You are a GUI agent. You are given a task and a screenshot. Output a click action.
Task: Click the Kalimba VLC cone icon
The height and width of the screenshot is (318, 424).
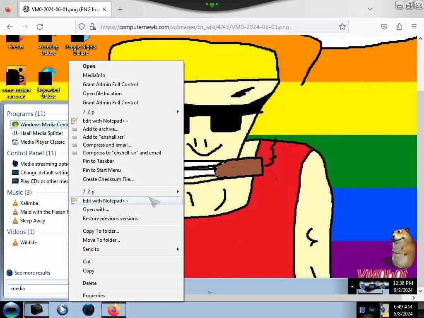15,203
